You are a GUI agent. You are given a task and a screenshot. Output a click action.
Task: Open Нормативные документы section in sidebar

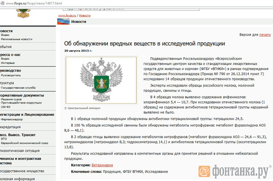coord(22,95)
